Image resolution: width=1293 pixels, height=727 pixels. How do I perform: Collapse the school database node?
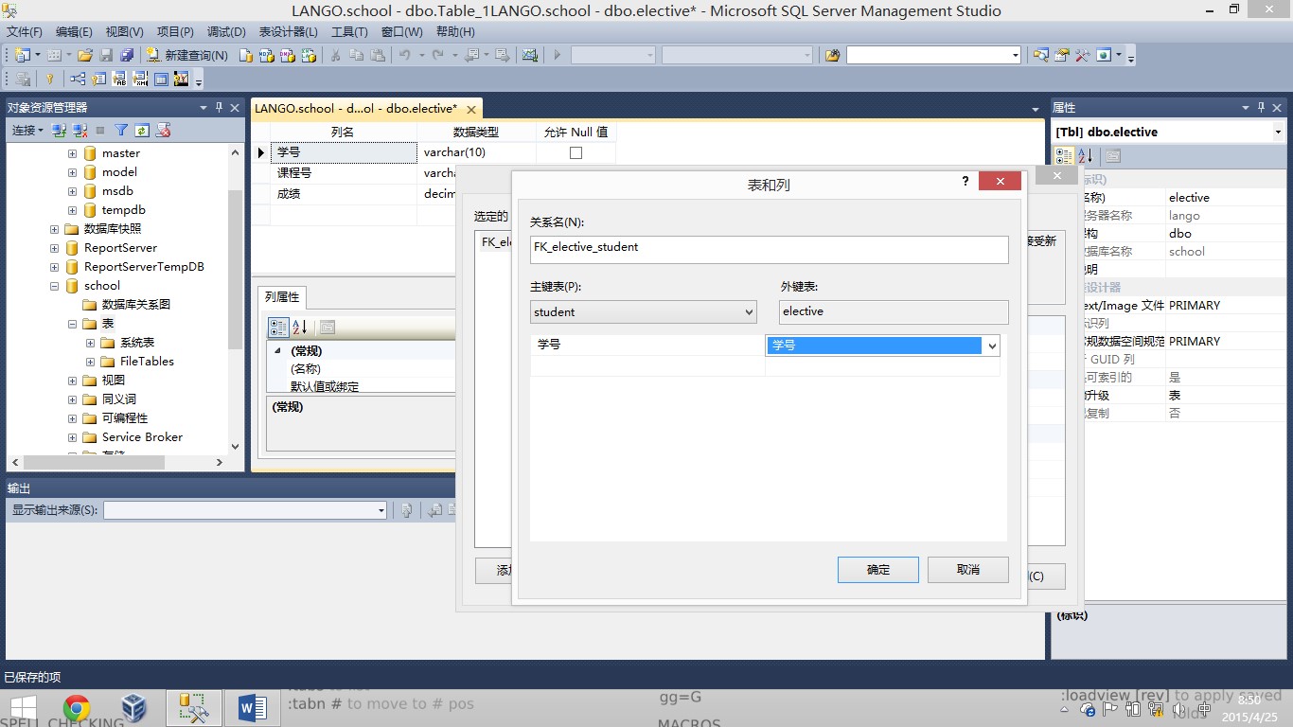(x=55, y=285)
